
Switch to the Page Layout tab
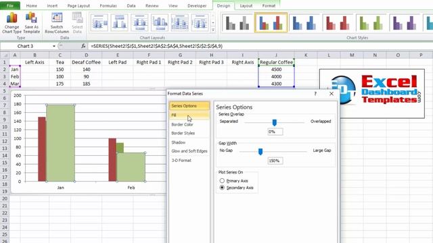click(x=78, y=5)
